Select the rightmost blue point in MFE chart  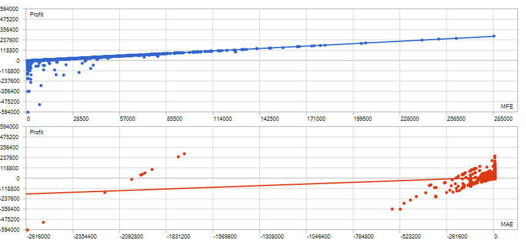click(494, 36)
